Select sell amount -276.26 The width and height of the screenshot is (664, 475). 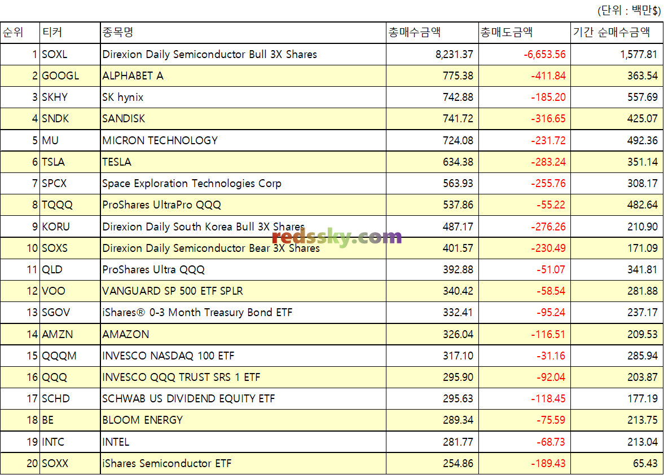tap(548, 227)
